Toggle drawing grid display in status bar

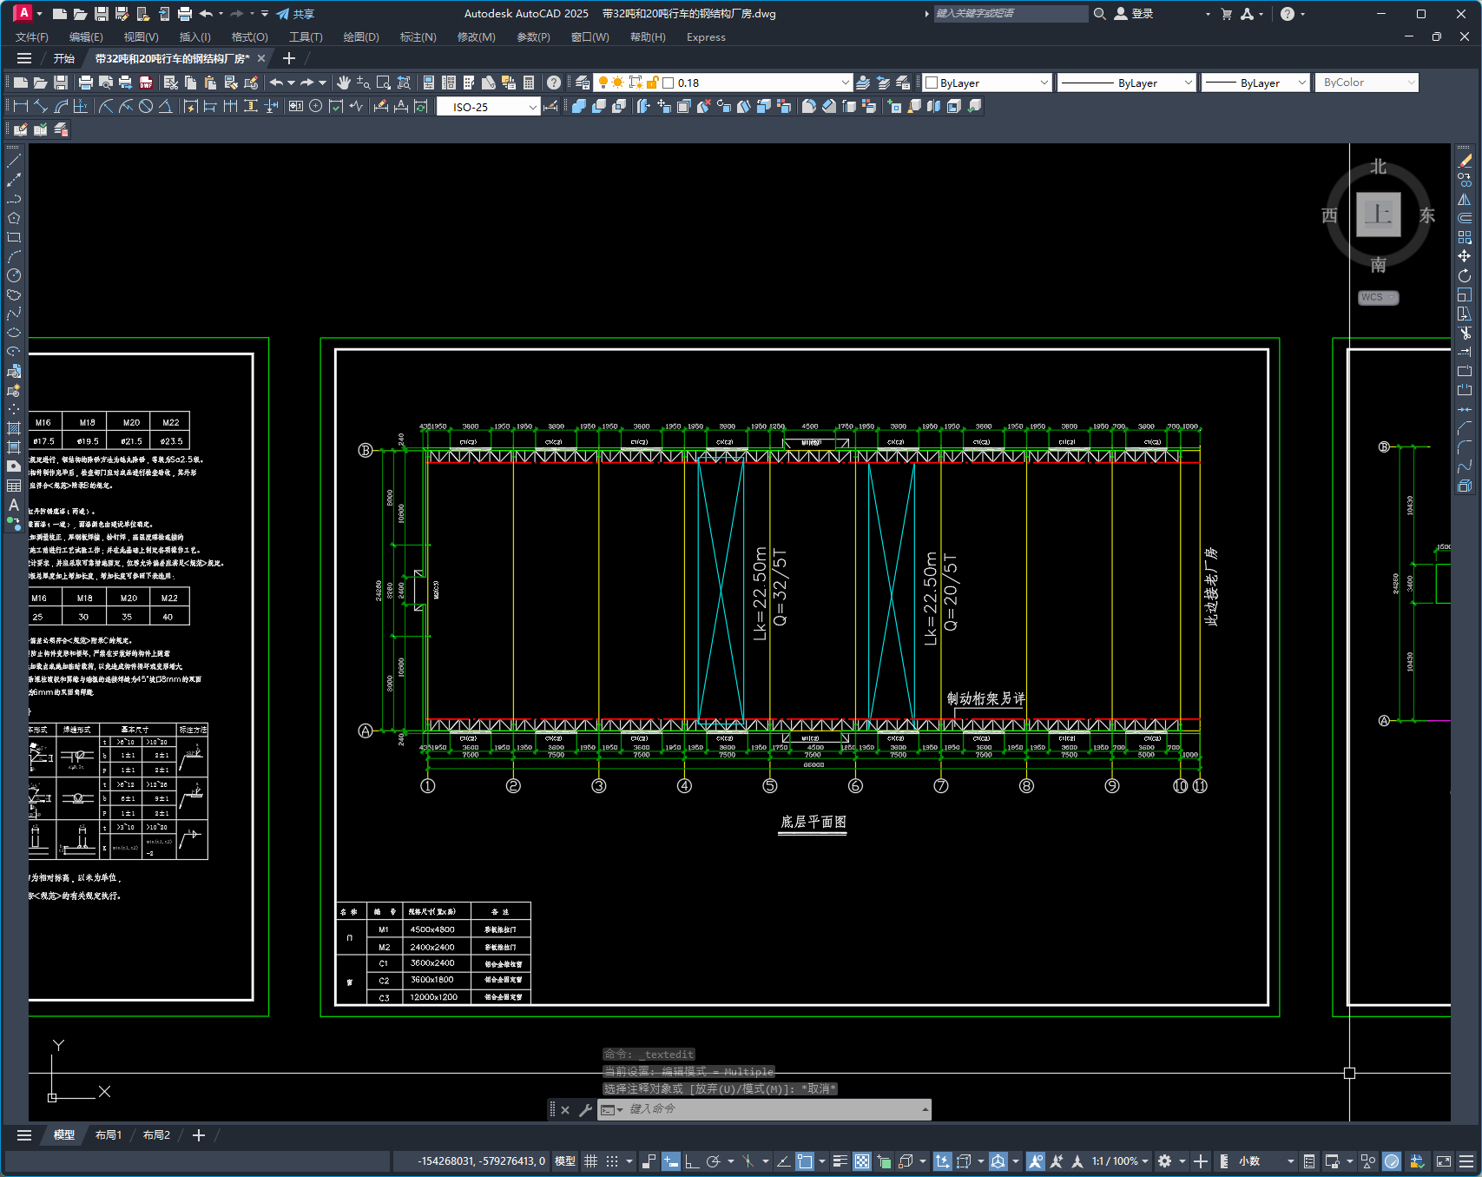coord(590,1161)
